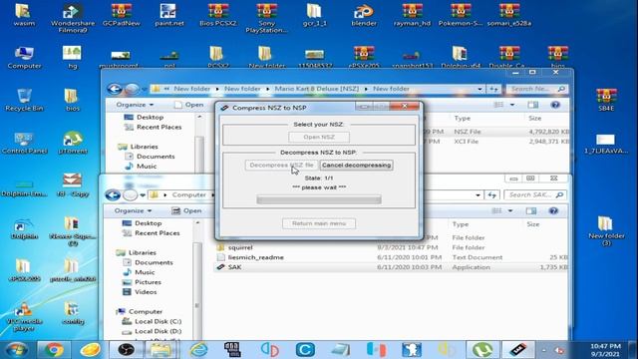The height and width of the screenshot is (359, 638).
Task: Open the Organize dropdown in the SAK Explorer window
Action: point(133,210)
